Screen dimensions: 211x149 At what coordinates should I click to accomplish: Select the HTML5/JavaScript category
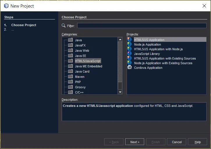[x=88, y=61]
